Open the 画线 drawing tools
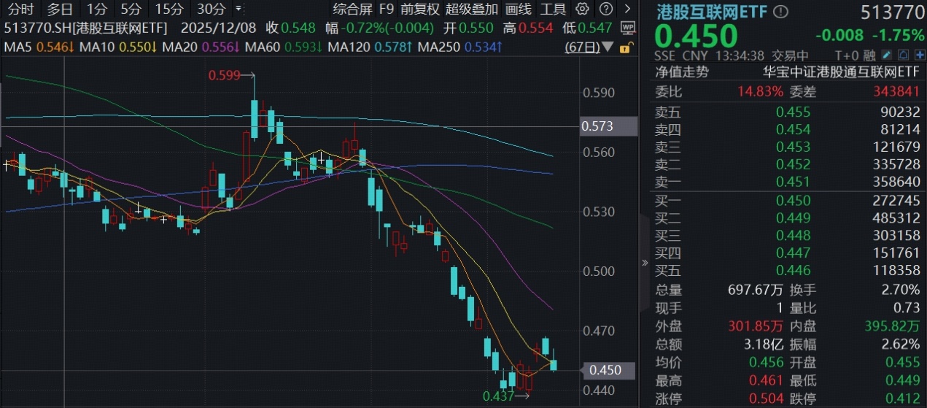This screenshot has width=927, height=408. click(519, 9)
